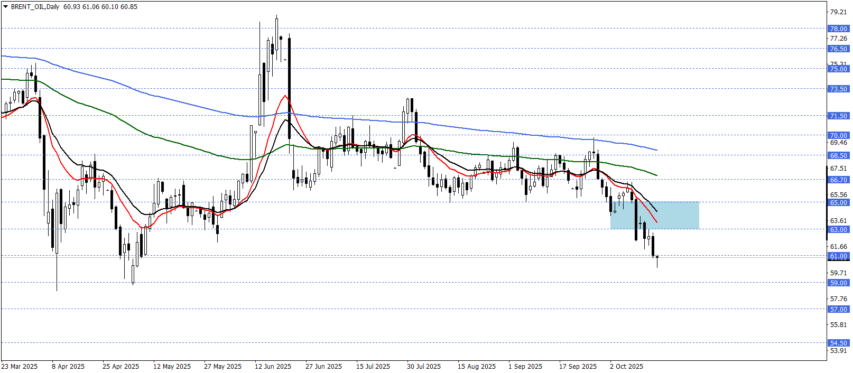Select the 59.00 price level label
The image size is (853, 373).
click(x=838, y=283)
